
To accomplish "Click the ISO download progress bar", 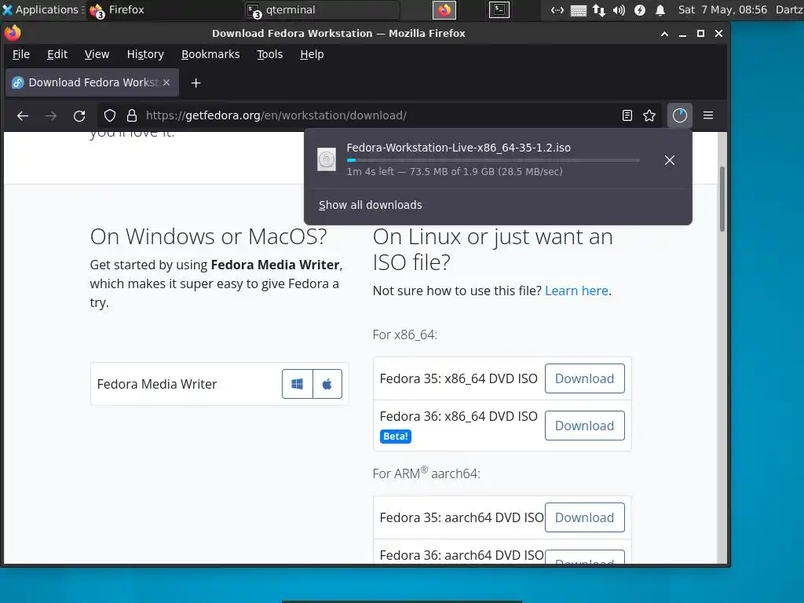I will tap(493, 160).
